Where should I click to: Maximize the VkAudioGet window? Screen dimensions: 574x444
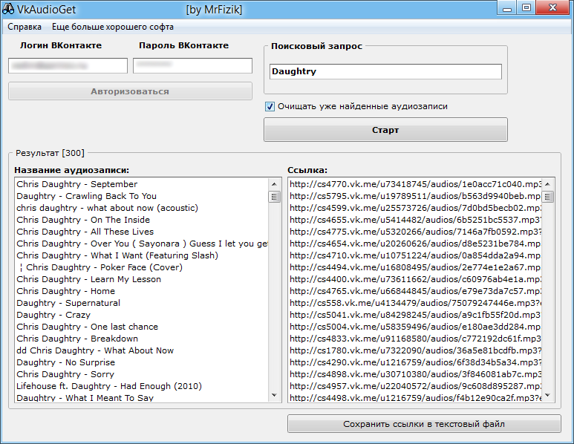click(526, 7)
